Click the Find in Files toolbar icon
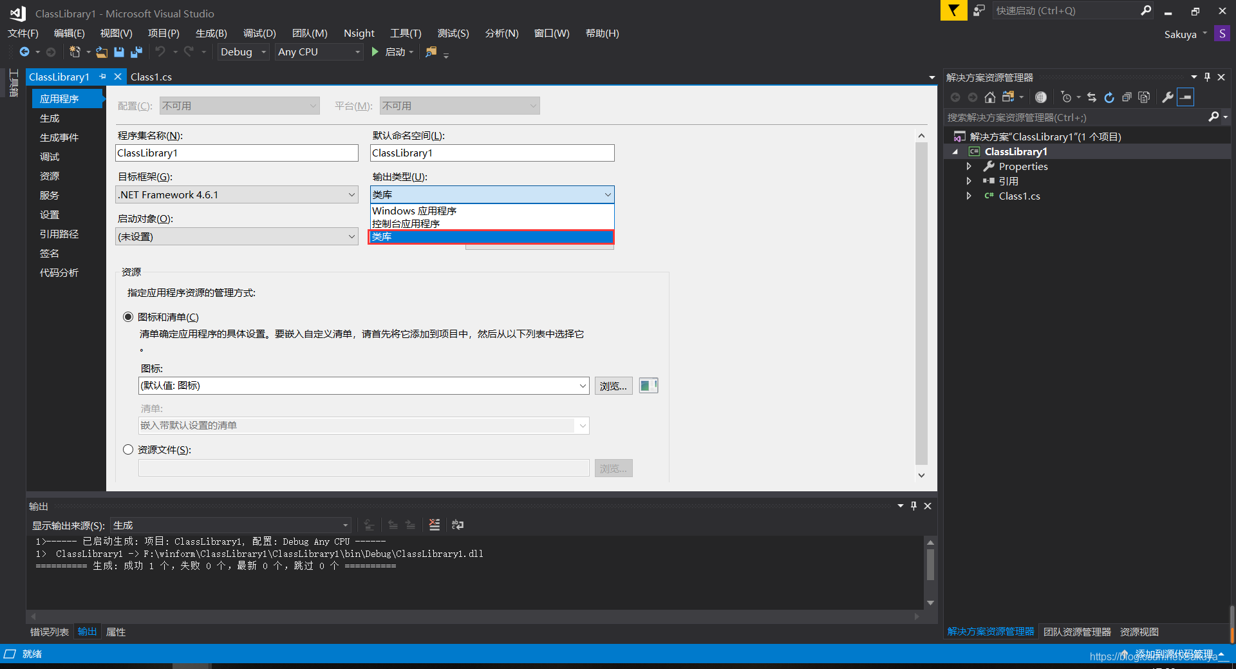The width and height of the screenshot is (1236, 669). click(x=431, y=52)
